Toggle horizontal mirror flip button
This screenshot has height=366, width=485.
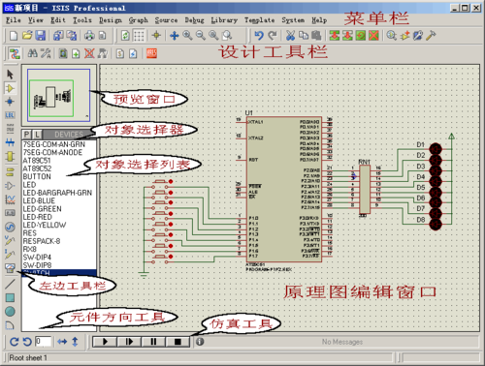point(62,342)
